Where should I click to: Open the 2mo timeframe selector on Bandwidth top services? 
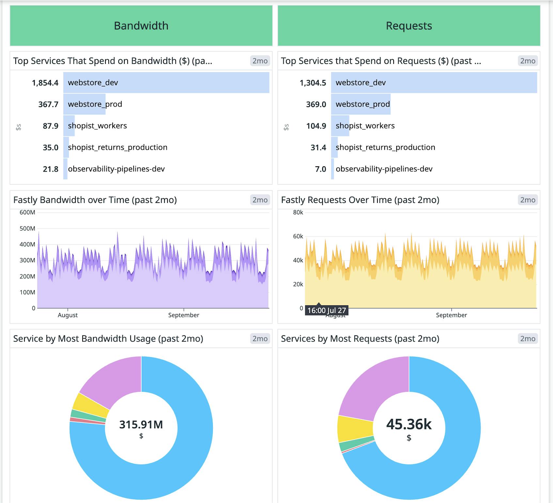click(260, 61)
